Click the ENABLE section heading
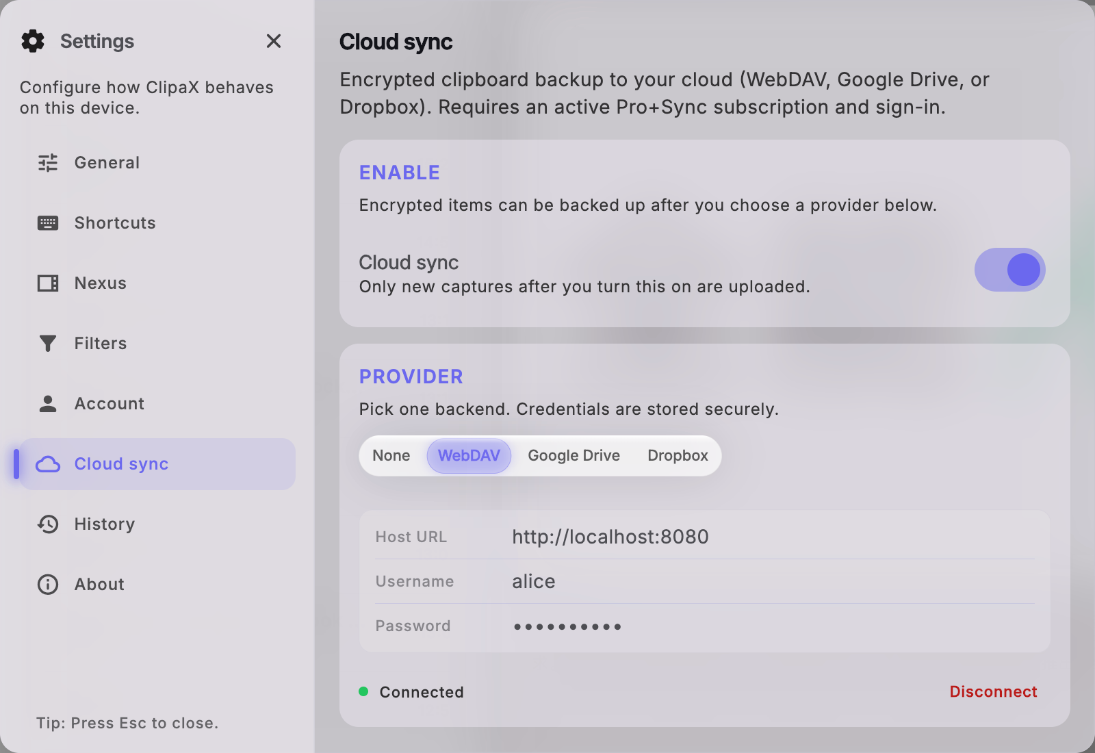The width and height of the screenshot is (1095, 753). click(x=400, y=173)
